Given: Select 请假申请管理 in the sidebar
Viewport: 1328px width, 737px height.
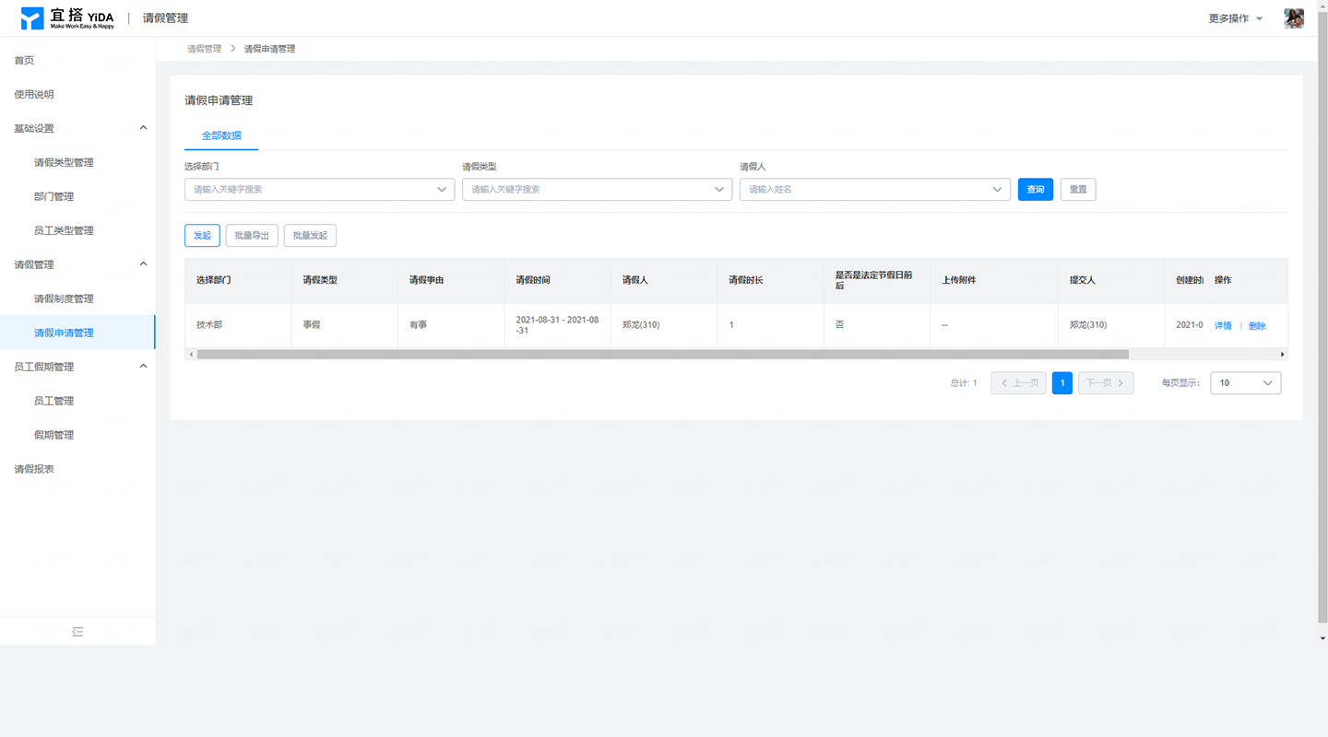Looking at the screenshot, I should [77, 333].
